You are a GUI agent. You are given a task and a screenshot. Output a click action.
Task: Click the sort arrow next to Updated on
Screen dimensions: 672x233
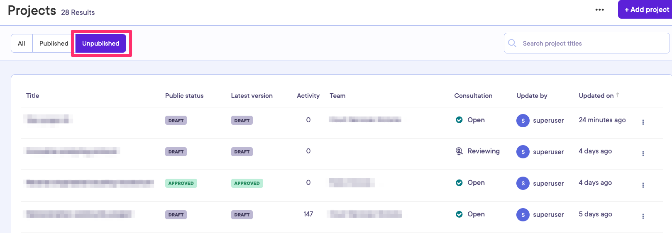tap(618, 95)
